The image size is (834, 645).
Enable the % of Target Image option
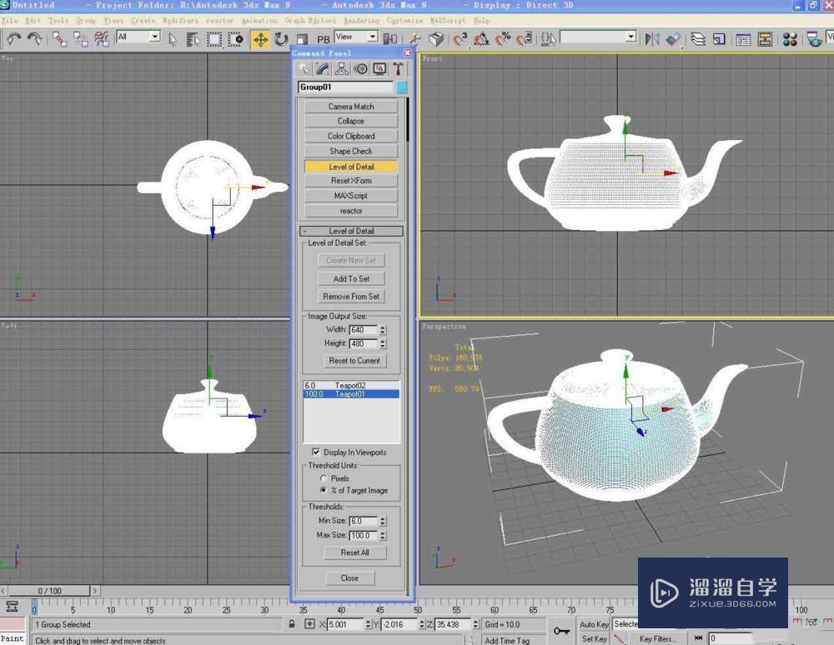point(324,489)
